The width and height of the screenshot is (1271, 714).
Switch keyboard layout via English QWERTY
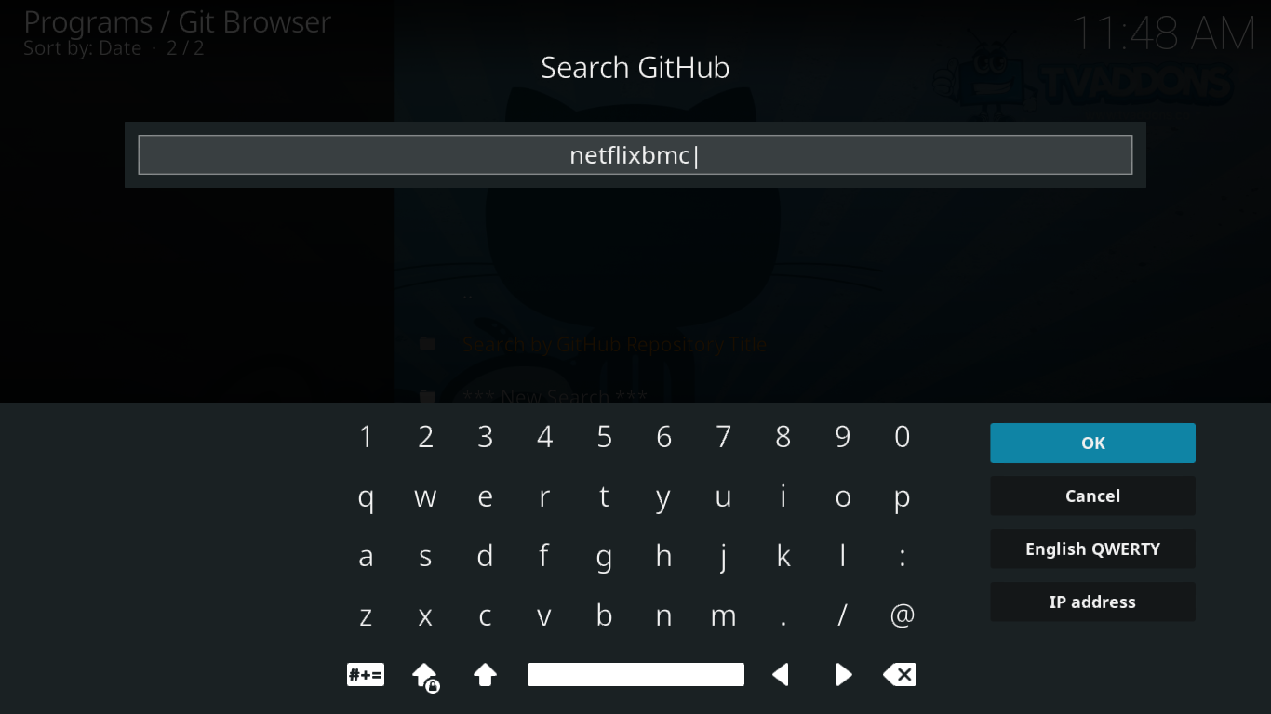(x=1092, y=549)
